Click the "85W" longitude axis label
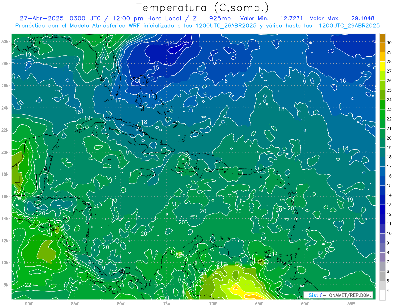The image size is (398, 308). (75, 304)
